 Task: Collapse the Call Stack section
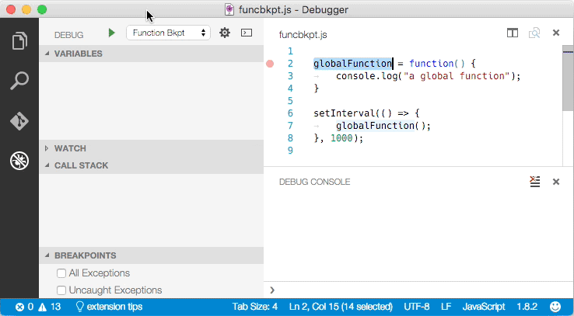tap(81, 165)
